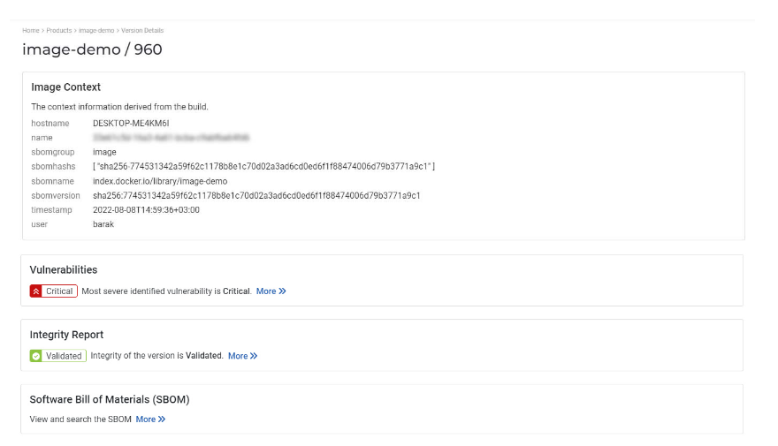
Task: Click the timestamp value 2022-08-08T14:59:36
Action: coord(146,210)
